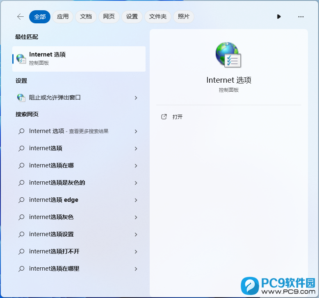Expand chevron for 'internet选项打不开'
The width and height of the screenshot is (319, 298).
pyautogui.click(x=136, y=252)
